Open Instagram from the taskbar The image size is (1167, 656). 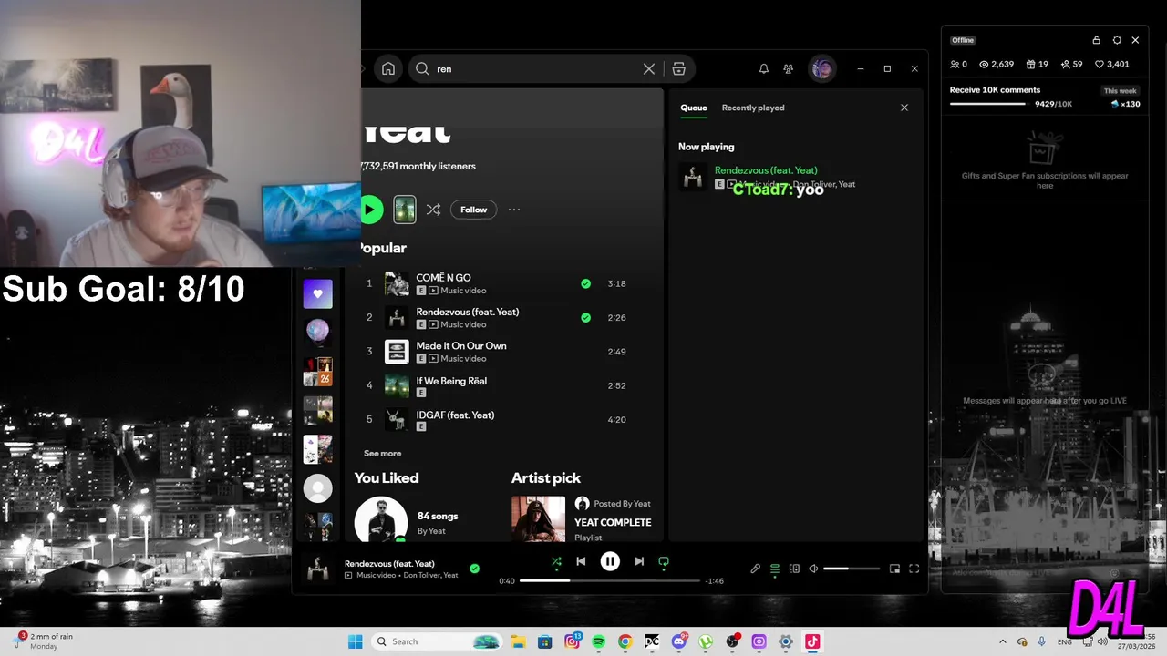coord(572,641)
